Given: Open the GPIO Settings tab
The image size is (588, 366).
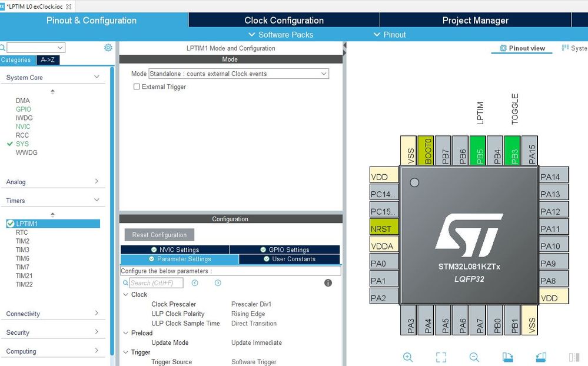Looking at the screenshot, I should (x=285, y=249).
